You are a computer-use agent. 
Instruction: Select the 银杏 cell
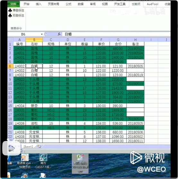coord(34,106)
